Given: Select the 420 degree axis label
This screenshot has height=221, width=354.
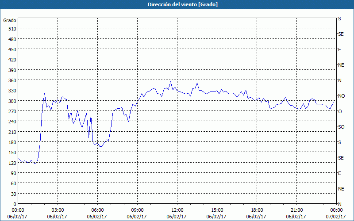Looking at the screenshot, I should tap(12, 60).
